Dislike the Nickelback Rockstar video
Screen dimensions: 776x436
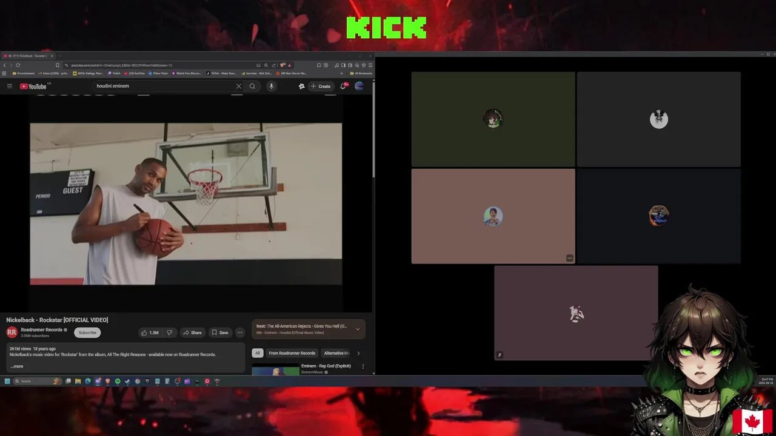169,332
